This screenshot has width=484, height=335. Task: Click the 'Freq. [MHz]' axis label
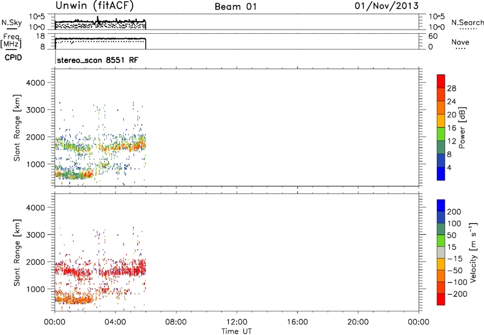tap(11, 41)
